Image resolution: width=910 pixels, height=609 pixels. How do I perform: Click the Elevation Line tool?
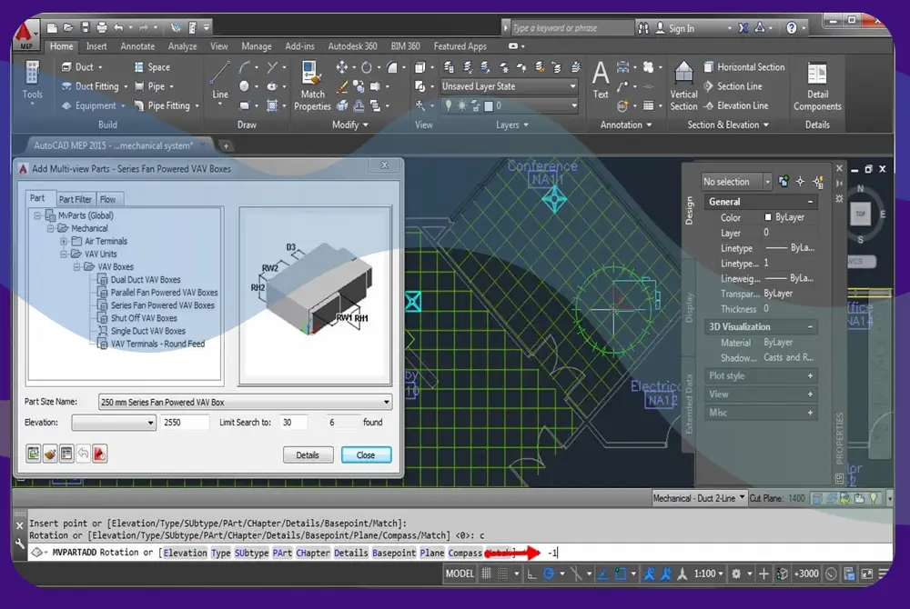click(x=736, y=105)
